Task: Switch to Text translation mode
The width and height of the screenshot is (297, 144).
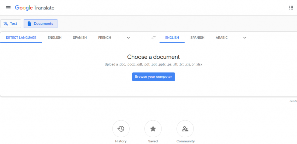Action: pos(11,24)
